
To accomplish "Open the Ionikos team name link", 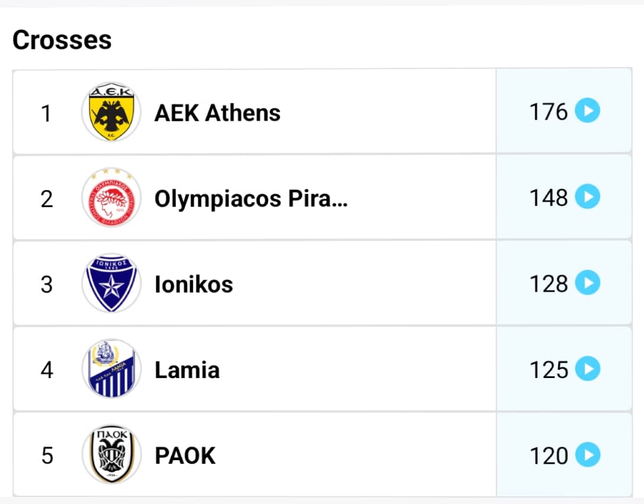I will pos(194,284).
